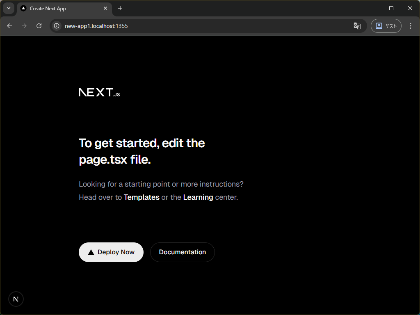
Task: Click the text "Looking for a starting point or more instructions?"
Action: [x=161, y=184]
